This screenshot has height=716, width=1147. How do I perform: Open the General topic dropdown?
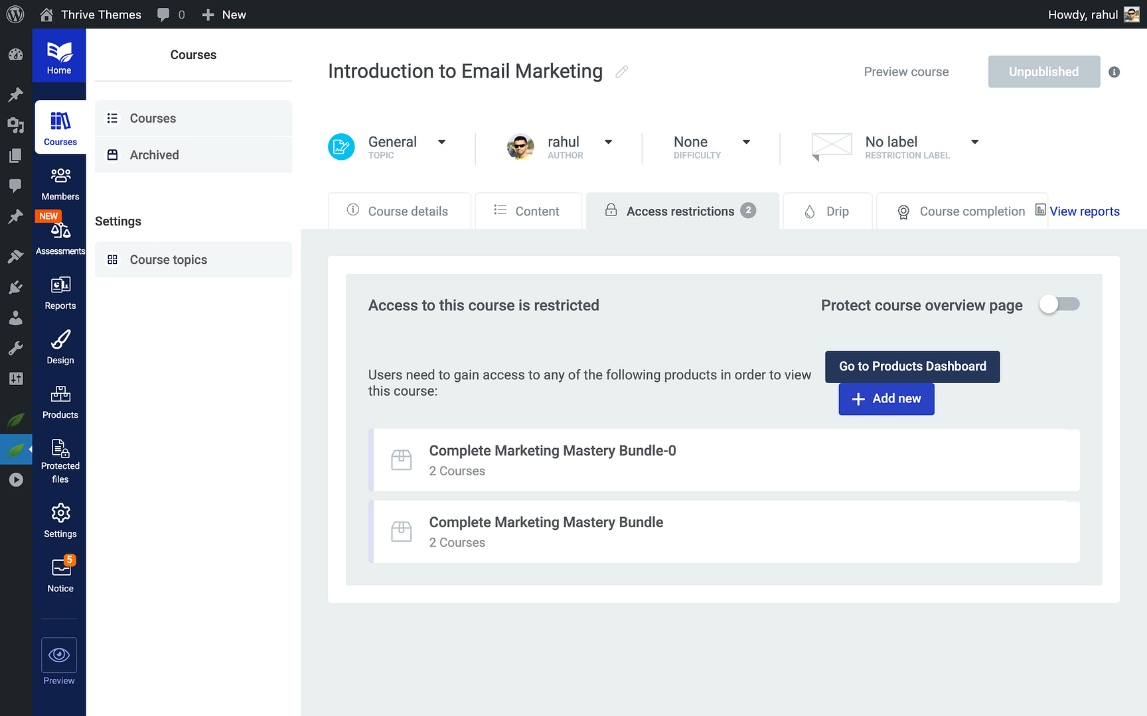(441, 142)
